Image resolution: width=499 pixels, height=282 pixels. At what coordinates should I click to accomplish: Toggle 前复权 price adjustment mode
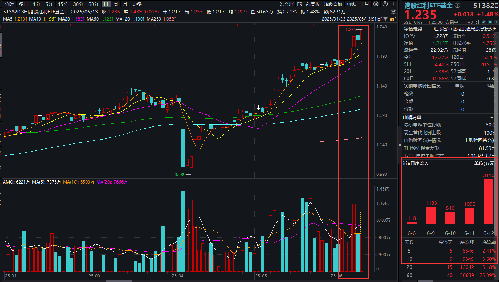click(x=313, y=4)
